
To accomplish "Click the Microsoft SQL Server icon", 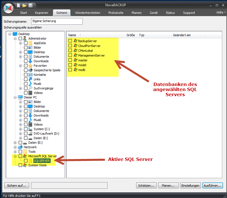I will point(25,156).
